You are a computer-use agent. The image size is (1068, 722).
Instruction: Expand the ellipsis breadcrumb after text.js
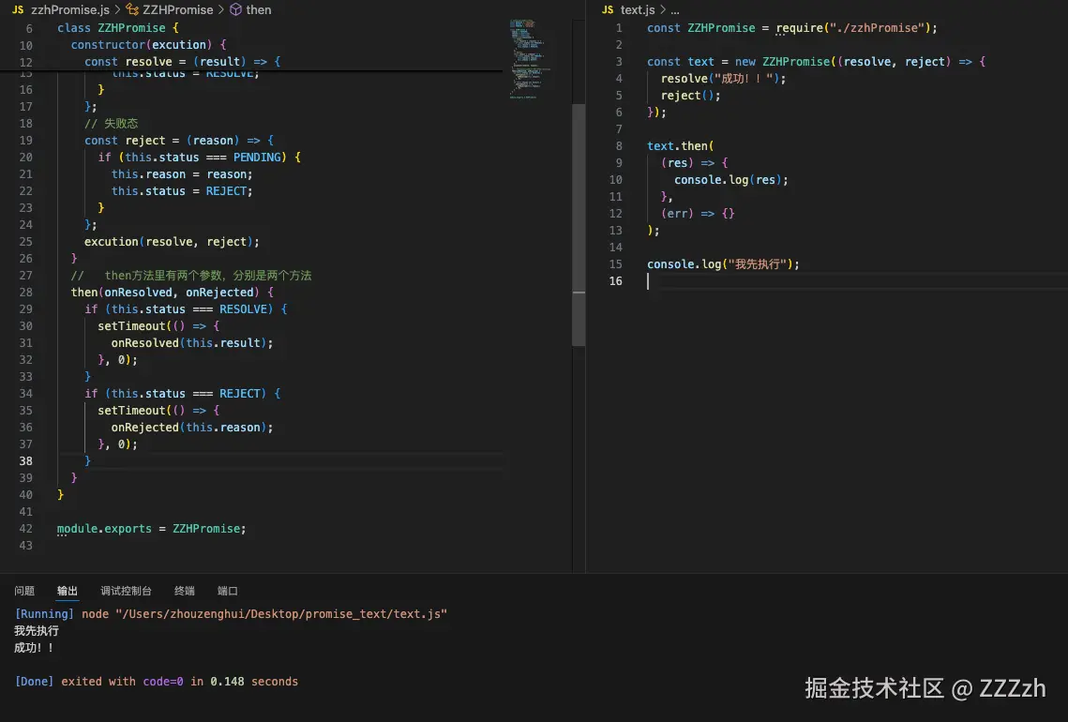pyautogui.click(x=675, y=10)
